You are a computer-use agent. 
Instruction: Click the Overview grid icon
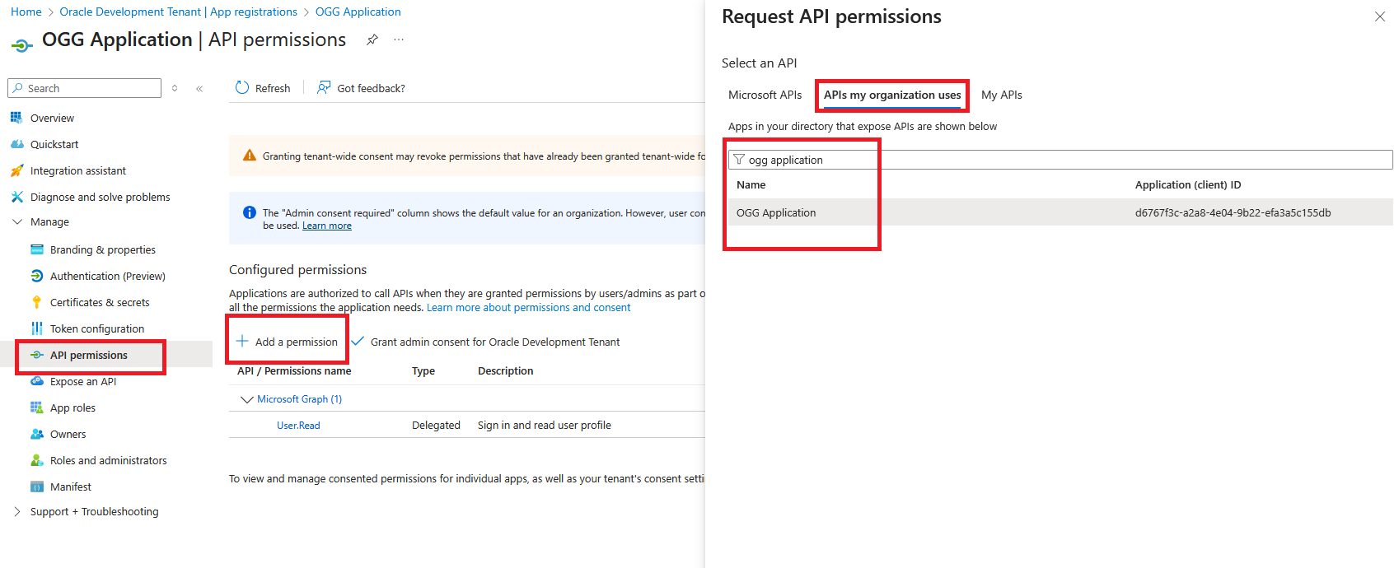coord(16,118)
